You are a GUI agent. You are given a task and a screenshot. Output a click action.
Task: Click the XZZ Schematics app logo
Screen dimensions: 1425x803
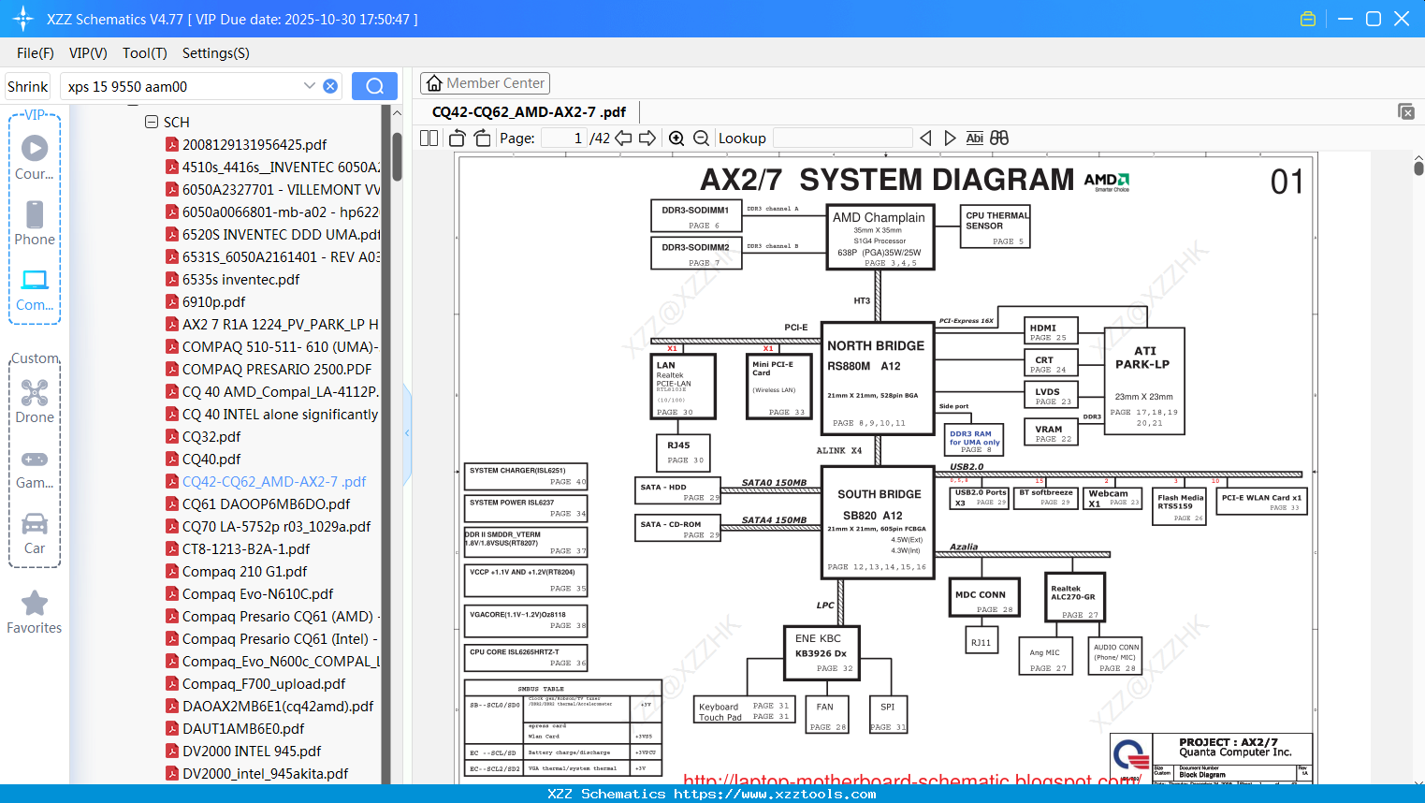pyautogui.click(x=22, y=19)
